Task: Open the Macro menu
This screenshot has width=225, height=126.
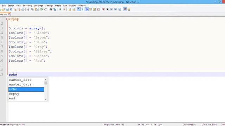Action: click(58, 6)
